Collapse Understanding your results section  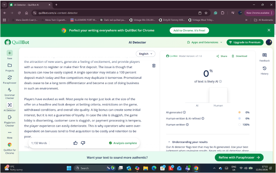(x=169, y=142)
